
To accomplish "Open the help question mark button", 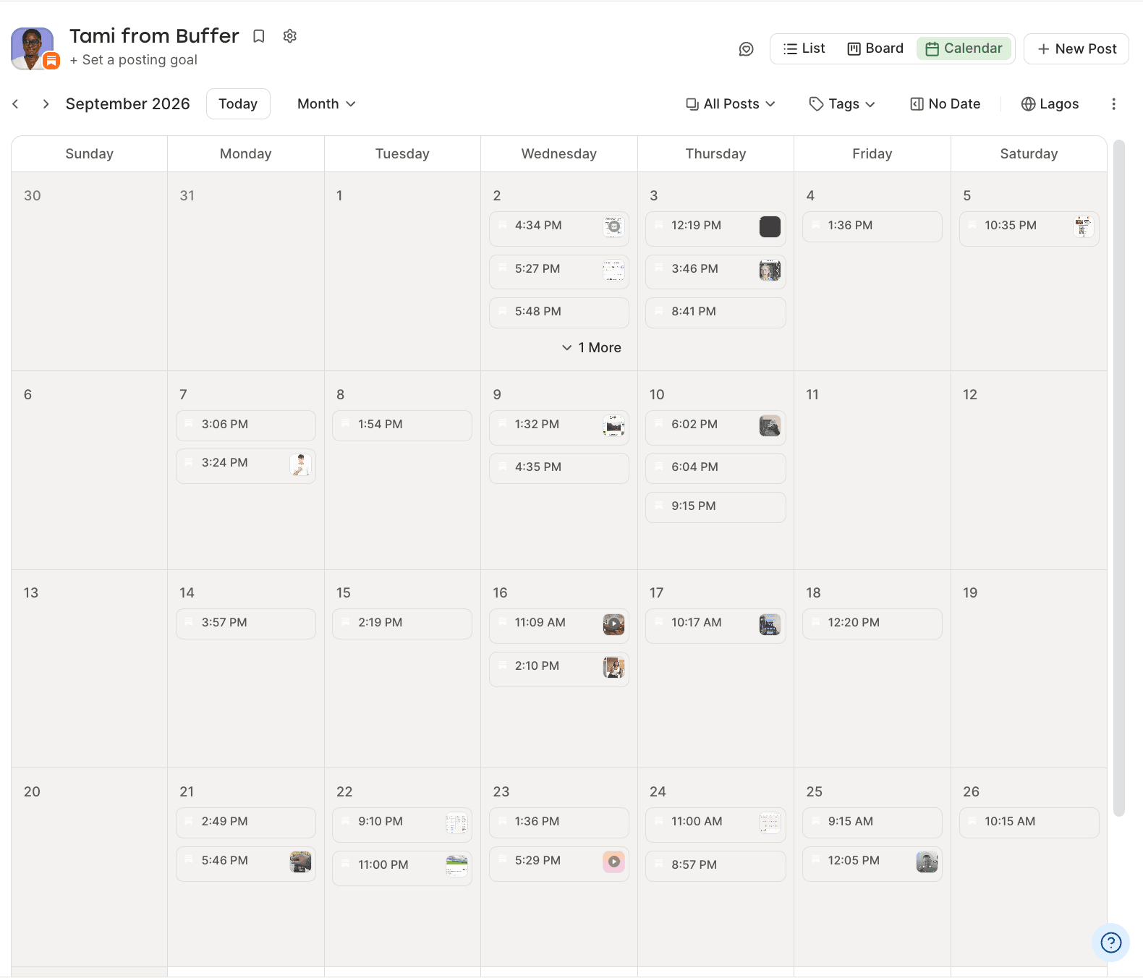I will click(x=1110, y=943).
